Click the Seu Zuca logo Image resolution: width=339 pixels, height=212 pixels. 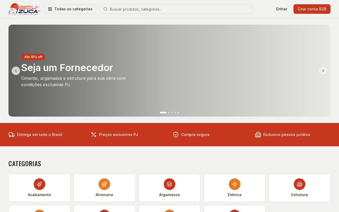coord(24,9)
